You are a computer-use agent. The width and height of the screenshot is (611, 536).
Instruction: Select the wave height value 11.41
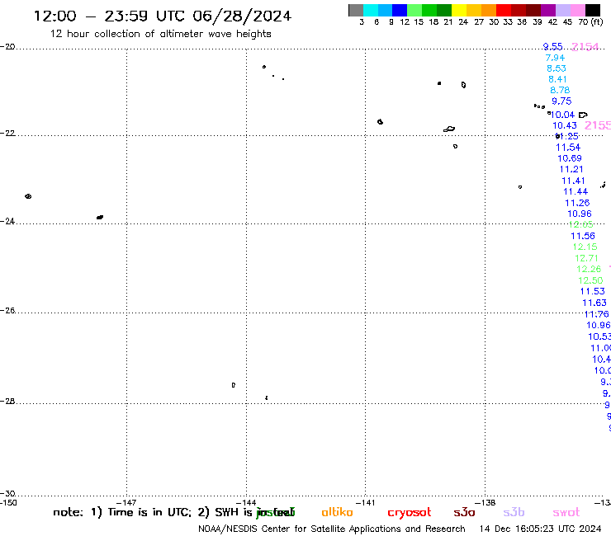point(573,181)
